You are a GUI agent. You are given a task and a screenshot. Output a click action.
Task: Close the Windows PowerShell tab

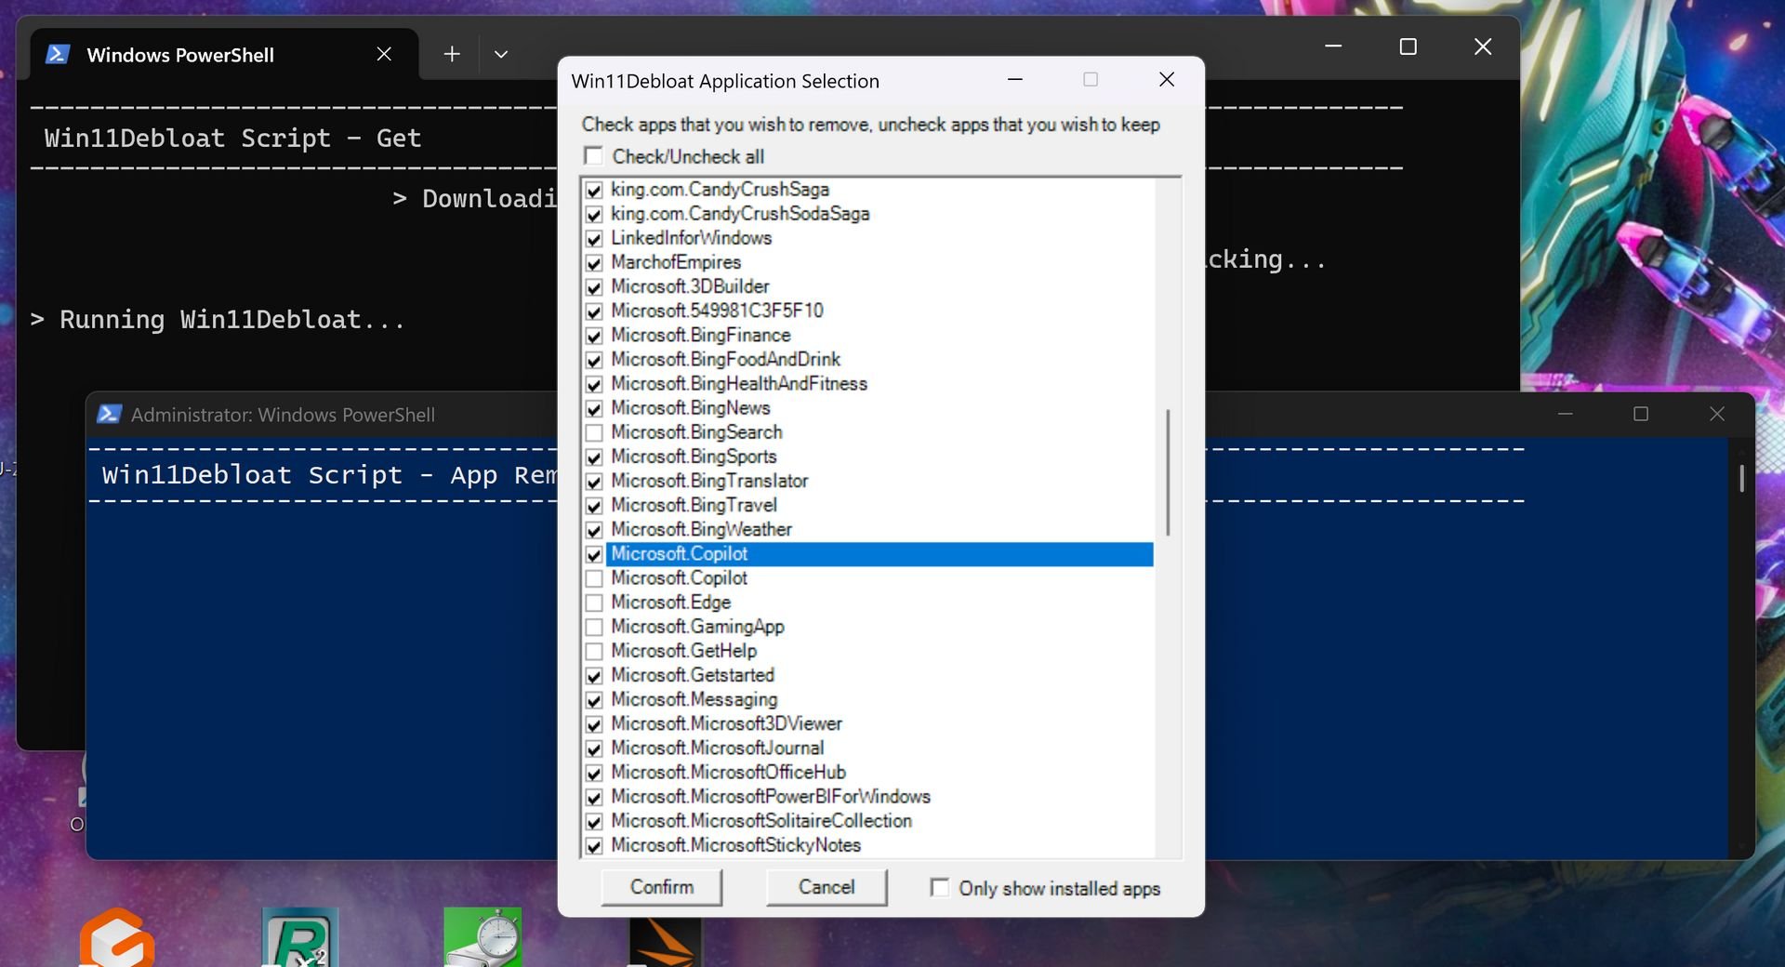pos(384,55)
